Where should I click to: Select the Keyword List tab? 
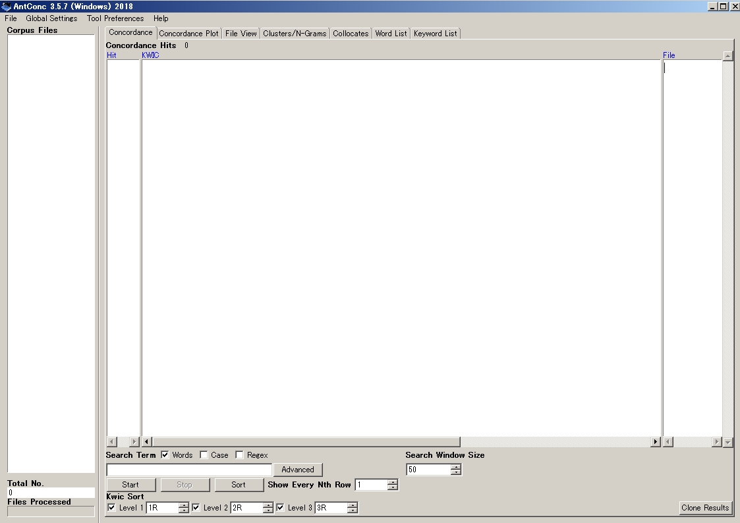click(x=435, y=33)
